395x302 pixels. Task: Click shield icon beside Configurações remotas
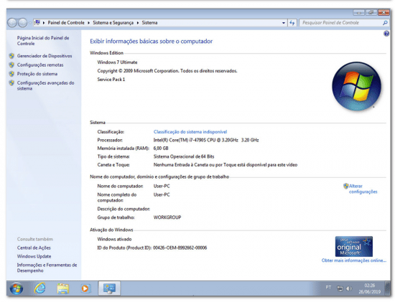tap(11, 65)
